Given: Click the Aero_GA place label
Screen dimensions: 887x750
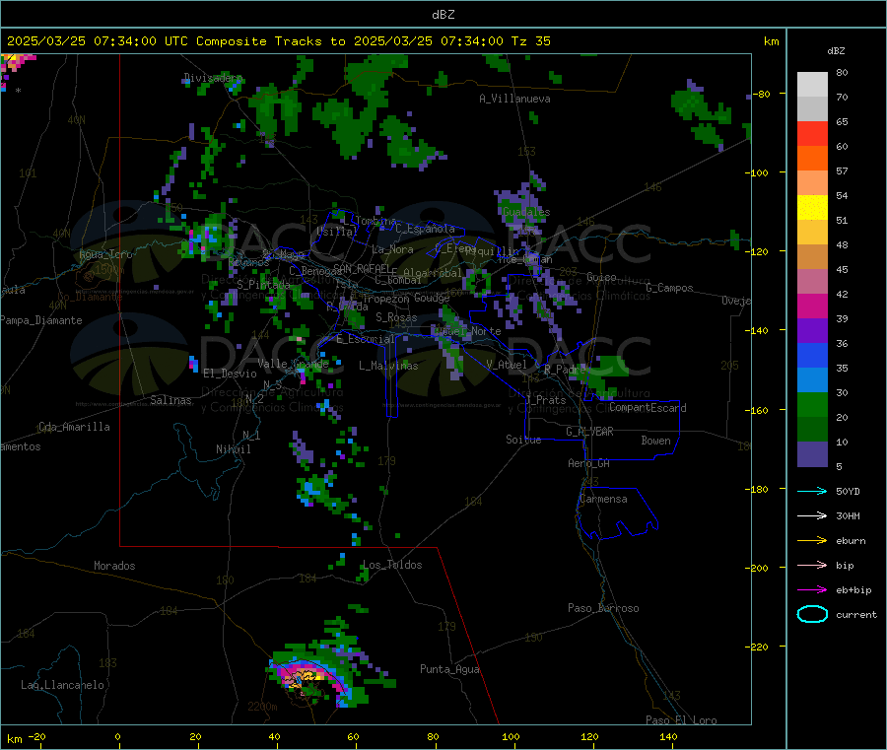Looking at the screenshot, I should [x=588, y=463].
